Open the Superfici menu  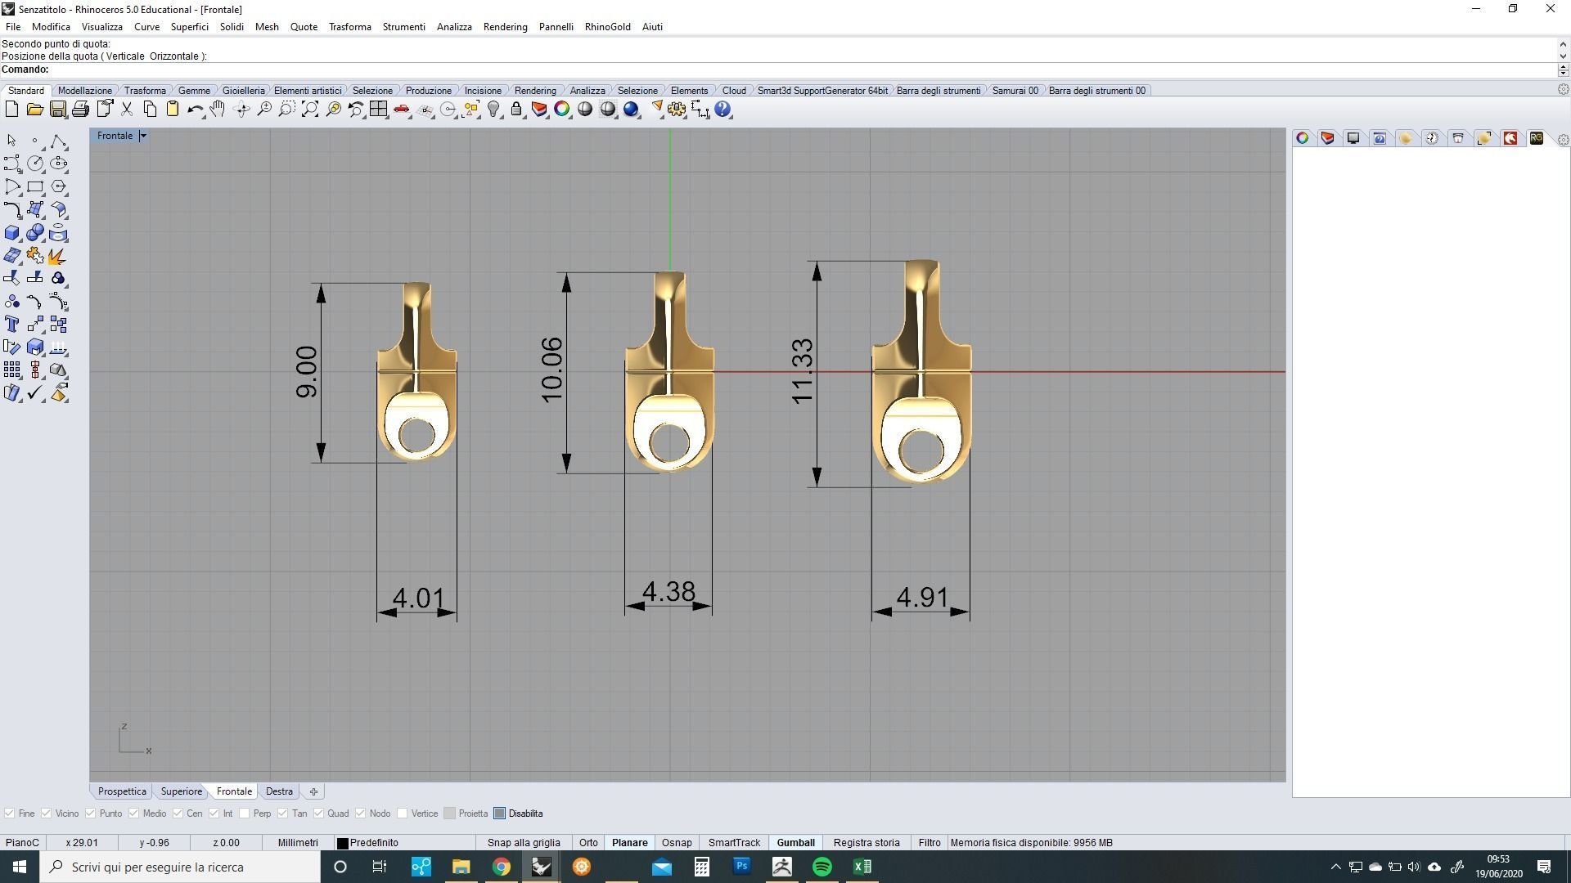pyautogui.click(x=189, y=27)
